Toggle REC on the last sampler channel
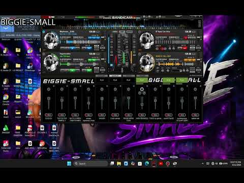The height and width of the screenshot is (183, 244). 195,115
